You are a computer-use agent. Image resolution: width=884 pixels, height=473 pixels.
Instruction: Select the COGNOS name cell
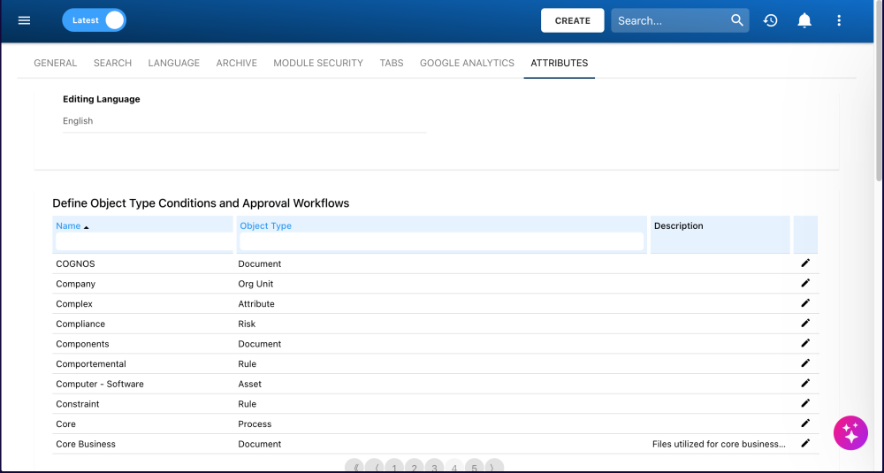(x=75, y=263)
